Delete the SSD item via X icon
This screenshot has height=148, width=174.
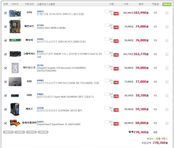point(167,82)
